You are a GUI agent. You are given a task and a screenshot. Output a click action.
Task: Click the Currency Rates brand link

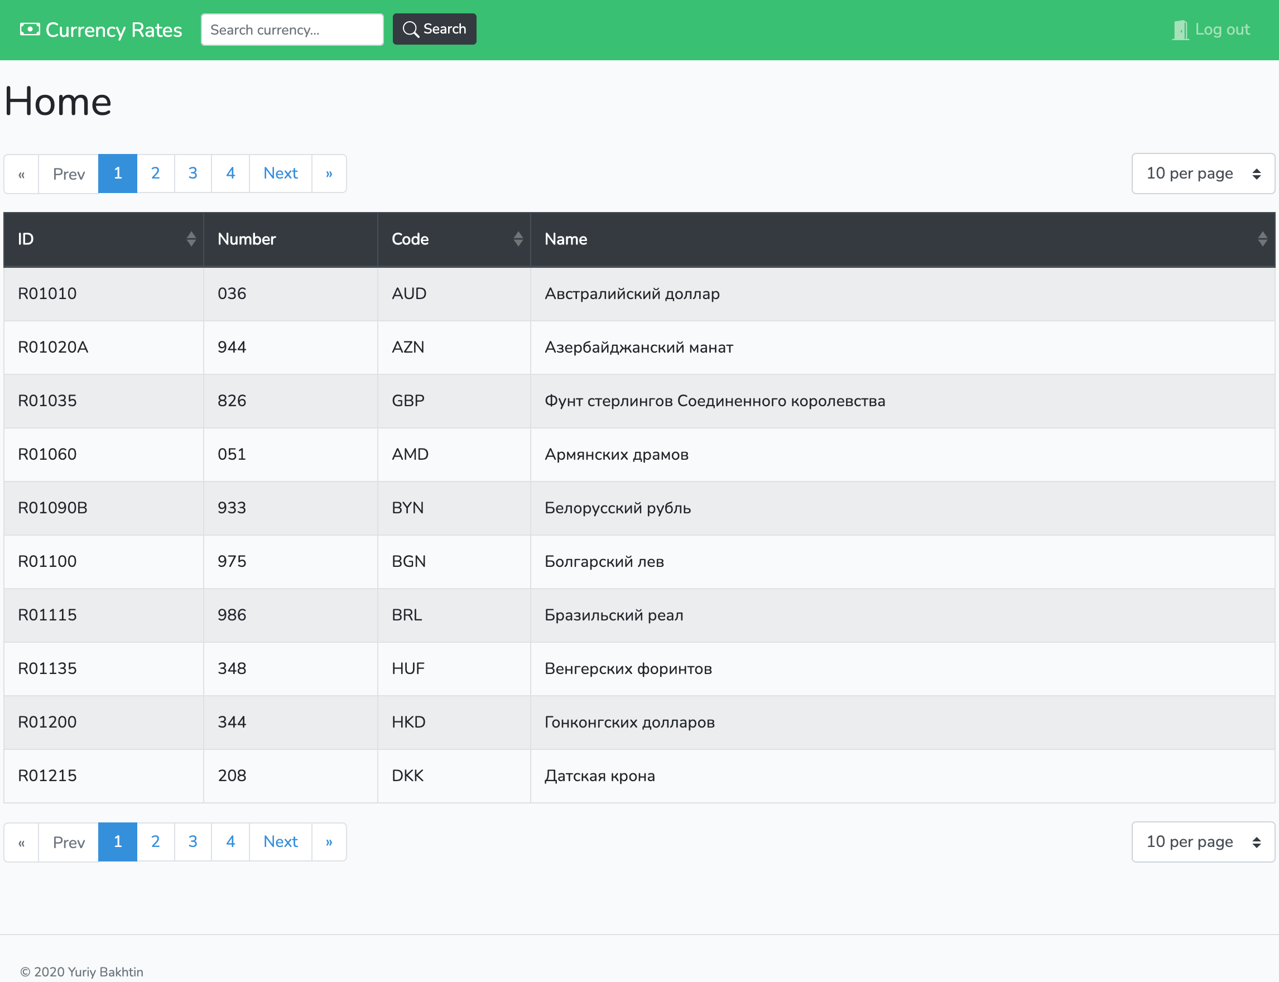[113, 30]
